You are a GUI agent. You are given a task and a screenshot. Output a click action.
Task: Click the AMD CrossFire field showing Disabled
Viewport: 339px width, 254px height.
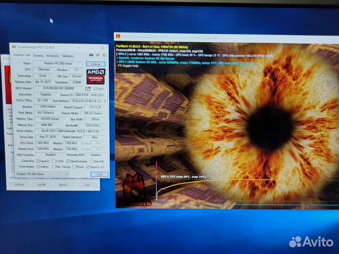50,155
